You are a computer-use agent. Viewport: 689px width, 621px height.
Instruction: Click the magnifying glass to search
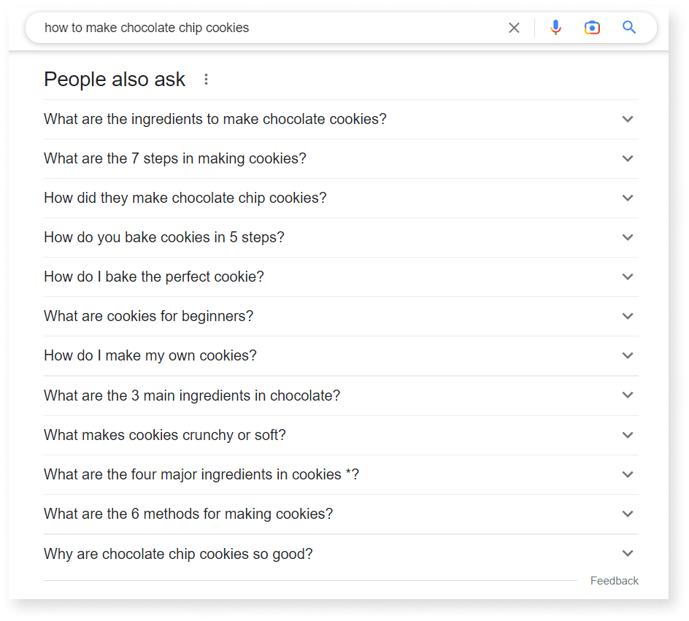pos(628,27)
